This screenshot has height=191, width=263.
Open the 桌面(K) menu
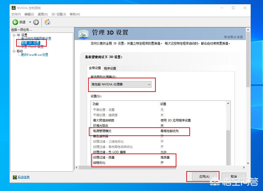[x=43, y=14]
